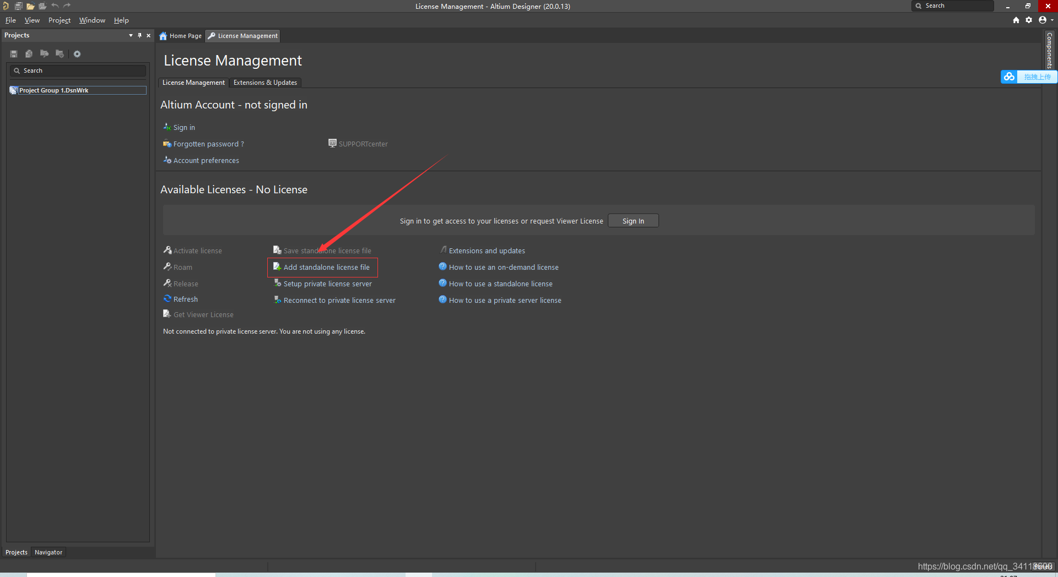Click Get Viewer License
The height and width of the screenshot is (577, 1058).
click(x=203, y=314)
